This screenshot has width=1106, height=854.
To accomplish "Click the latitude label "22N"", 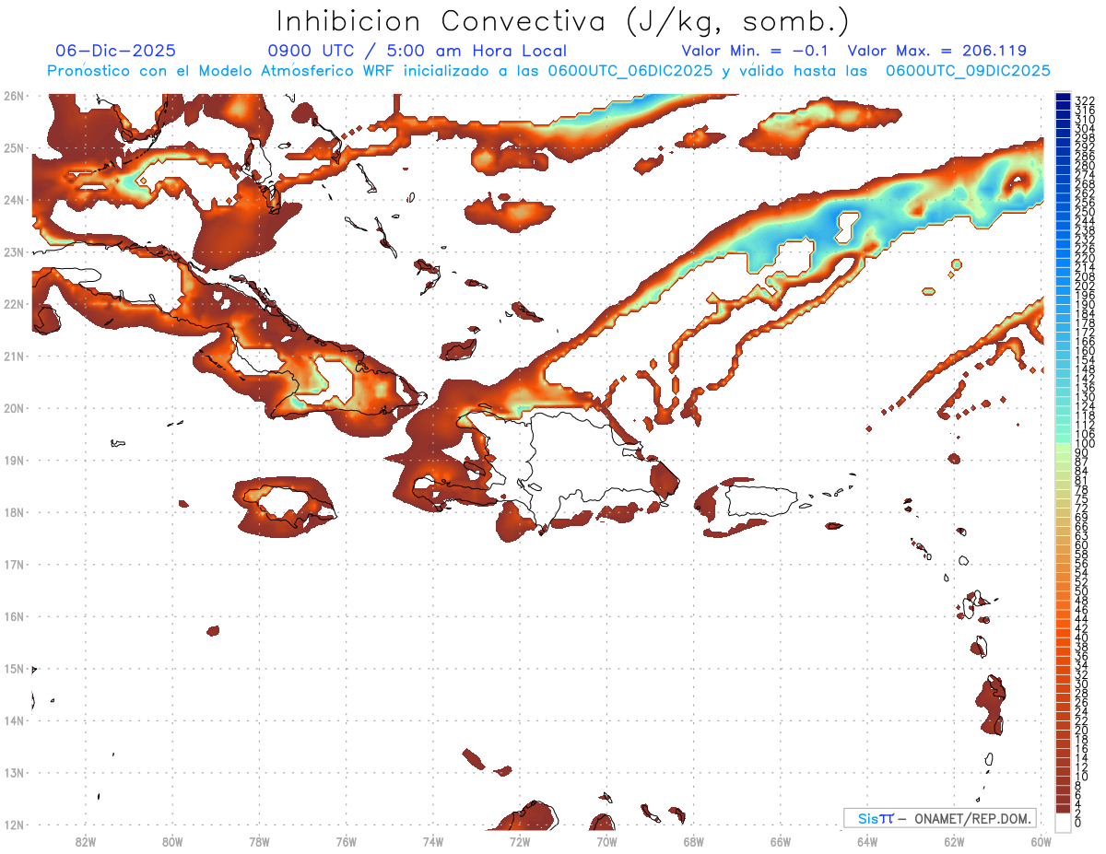I will pyautogui.click(x=14, y=304).
